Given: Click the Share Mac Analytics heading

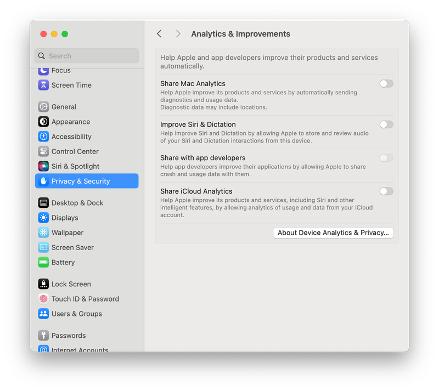Looking at the screenshot, I should pos(193,84).
